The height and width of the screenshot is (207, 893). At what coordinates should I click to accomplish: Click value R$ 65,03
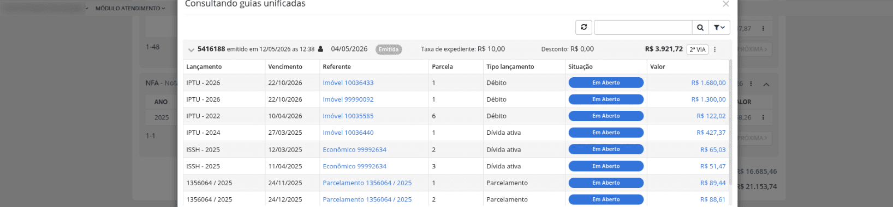click(713, 149)
